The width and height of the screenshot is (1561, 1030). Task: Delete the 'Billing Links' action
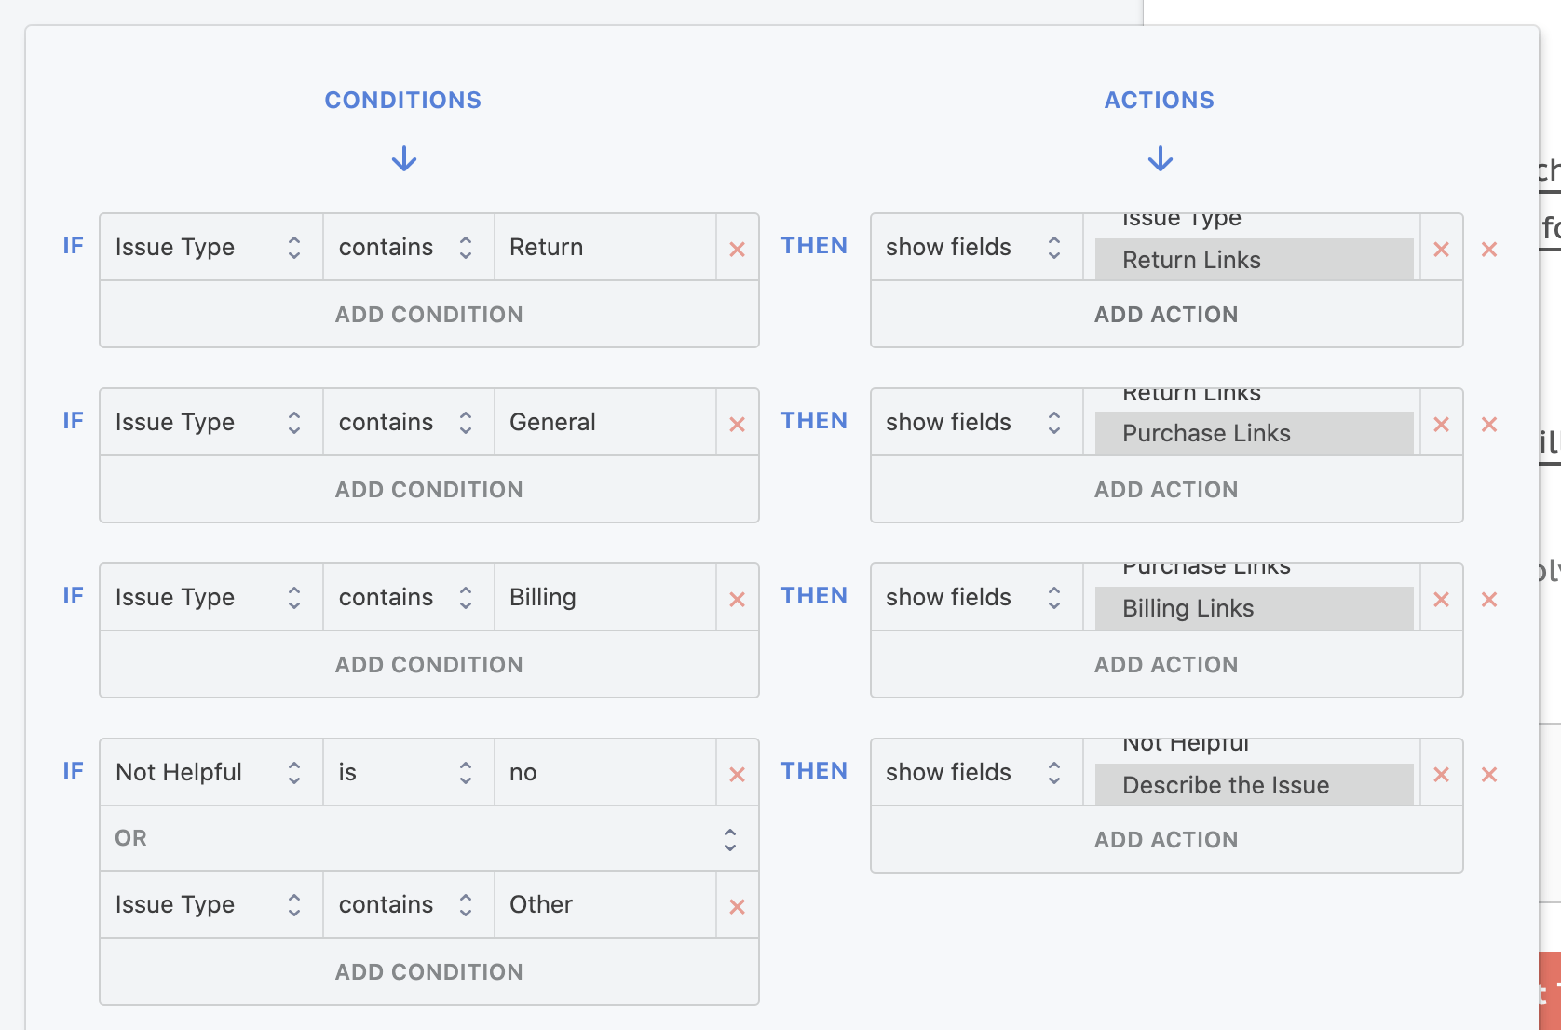pos(1440,599)
